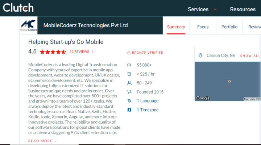This screenshot has width=261, height=145.
Task: Switch to the Focus tab
Action: 203,27
